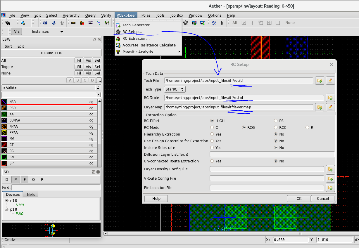Screen dimensions: 359x248
Task: Click the blue descend arrow toolbar icon
Action: (x=54, y=23)
